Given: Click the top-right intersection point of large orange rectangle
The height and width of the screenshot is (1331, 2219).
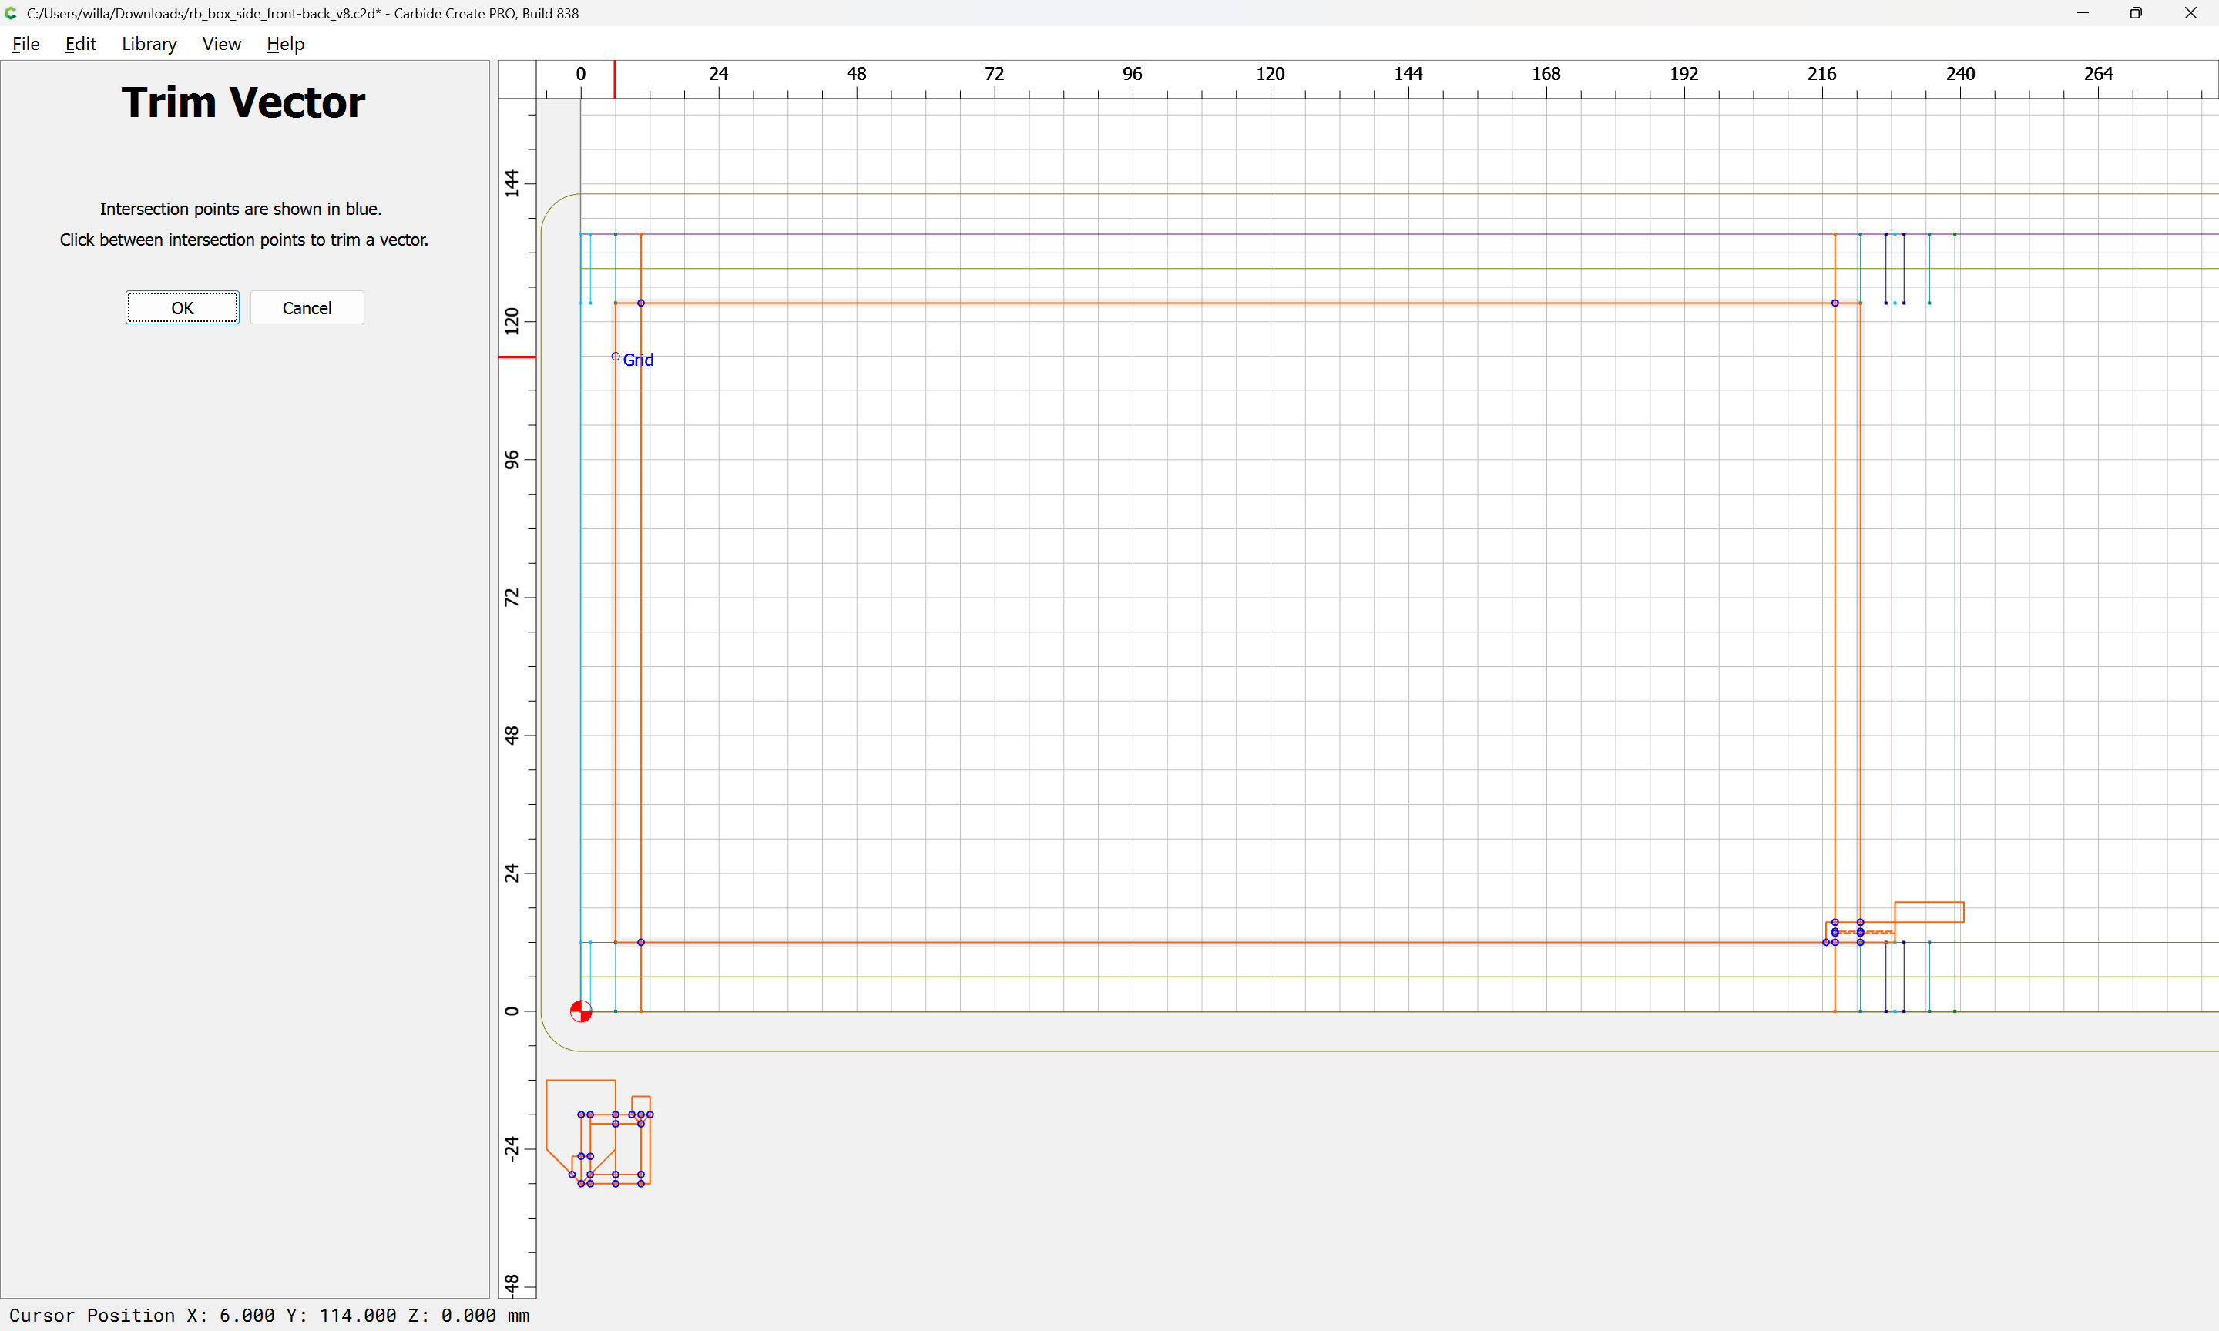Looking at the screenshot, I should pos(1835,303).
